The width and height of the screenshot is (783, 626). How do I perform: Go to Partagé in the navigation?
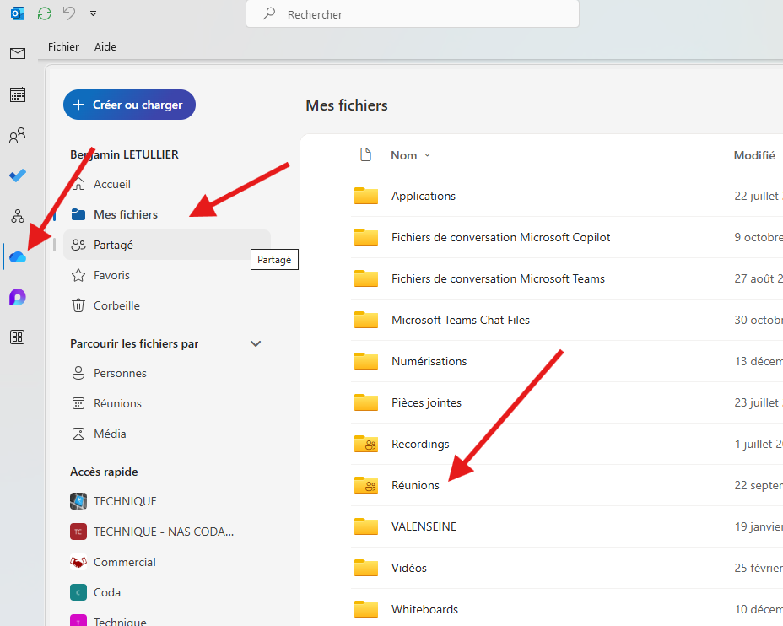[113, 245]
